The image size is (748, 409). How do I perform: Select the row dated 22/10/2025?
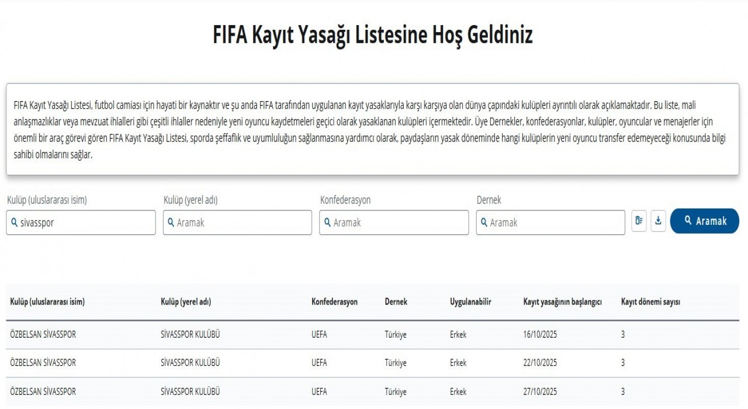pyautogui.click(x=234, y=362)
